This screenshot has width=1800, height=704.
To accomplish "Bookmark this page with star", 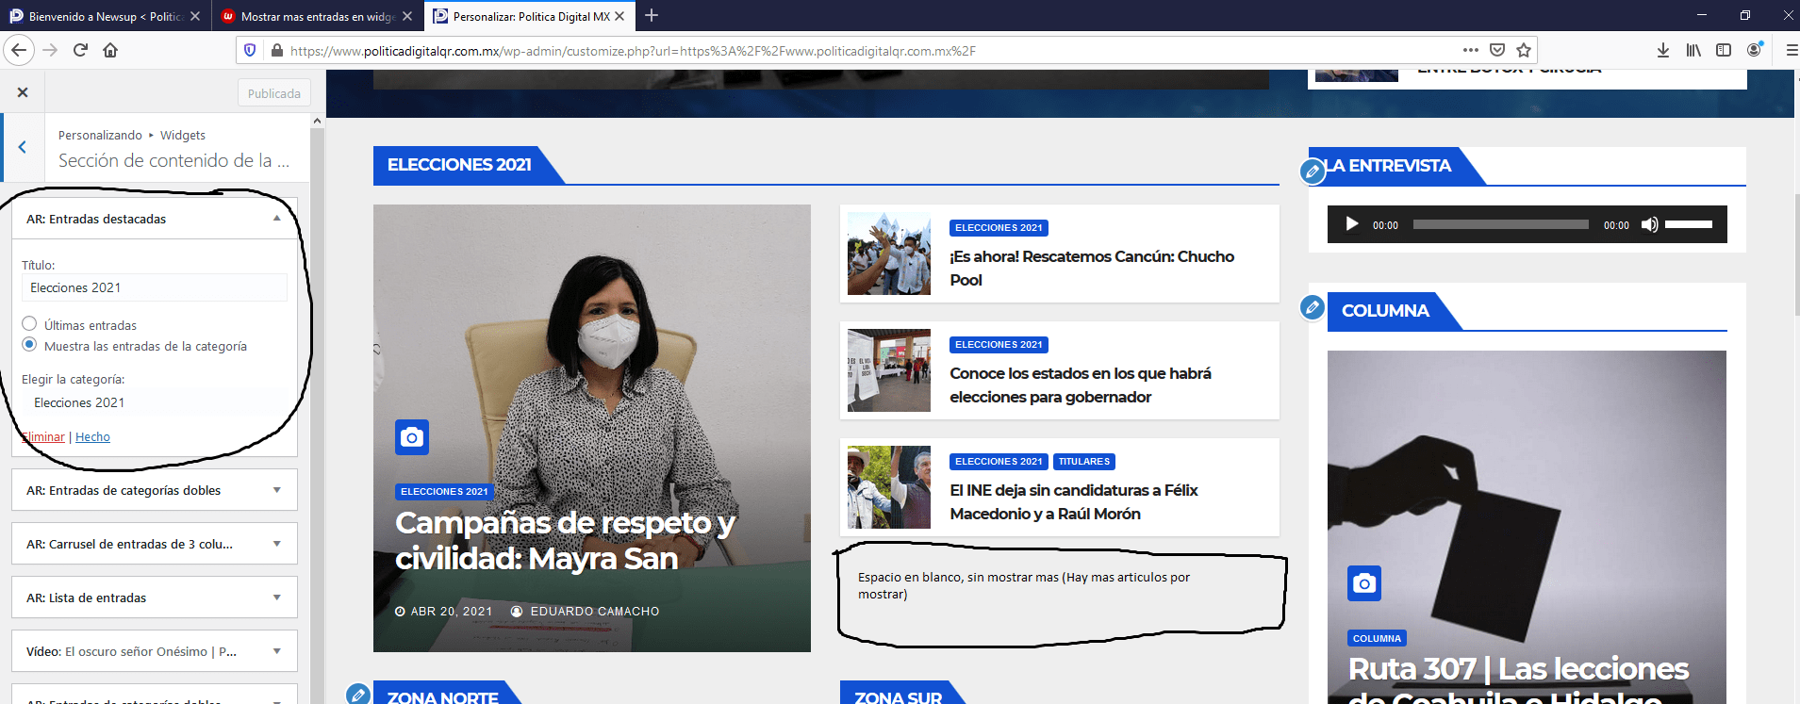I will click(x=1524, y=50).
